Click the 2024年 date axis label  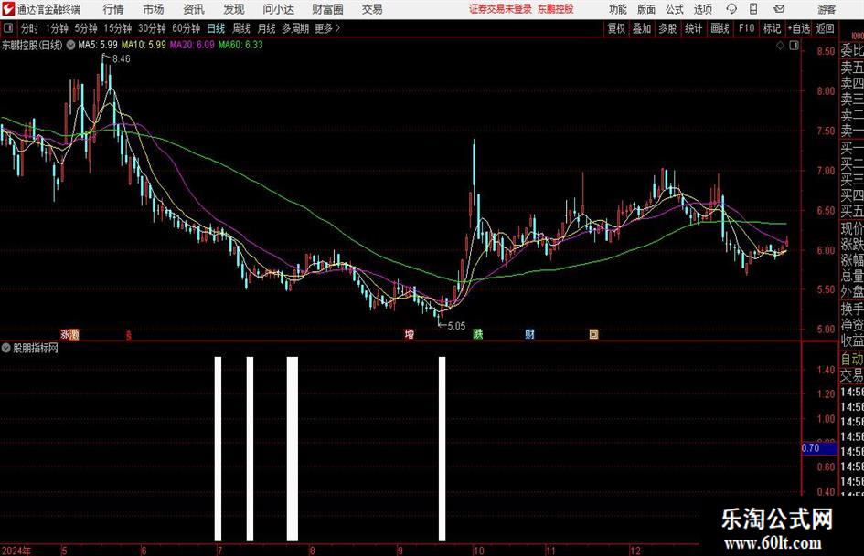pos(16,551)
